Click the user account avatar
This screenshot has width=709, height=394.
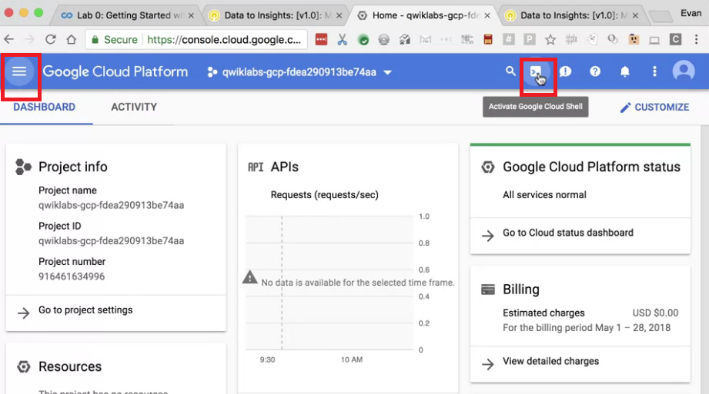click(x=684, y=71)
